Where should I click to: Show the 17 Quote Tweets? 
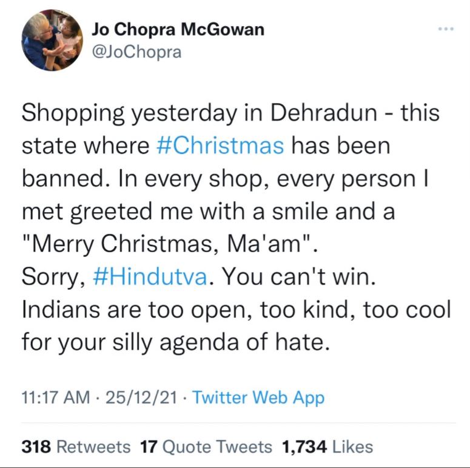click(x=206, y=447)
